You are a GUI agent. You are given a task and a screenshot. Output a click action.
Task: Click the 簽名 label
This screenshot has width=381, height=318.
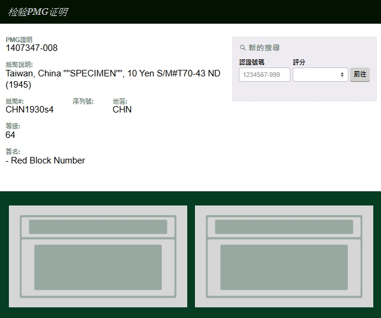tap(12, 152)
